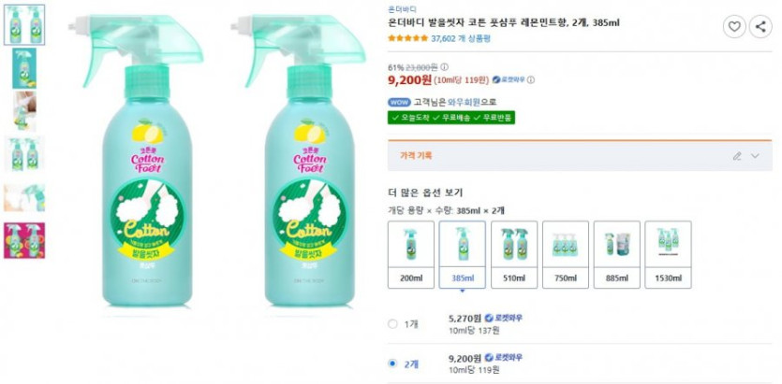Expand the 가격 기록 panel chevron
The height and width of the screenshot is (384, 782).
pos(755,156)
